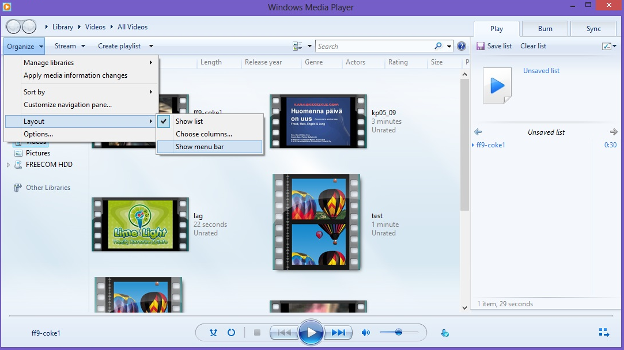Viewport: 624px width, 350px height.
Task: Uncheck Show list in Layout submenu
Action: point(189,121)
